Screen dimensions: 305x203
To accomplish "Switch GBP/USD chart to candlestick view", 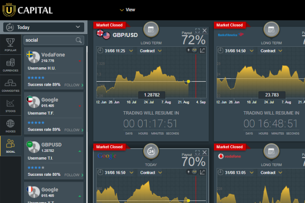I will tap(188, 50).
